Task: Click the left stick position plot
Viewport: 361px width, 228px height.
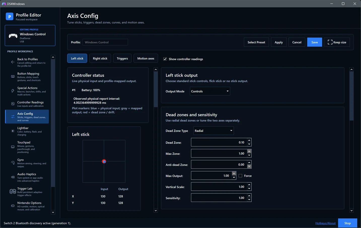Action: 104,161
